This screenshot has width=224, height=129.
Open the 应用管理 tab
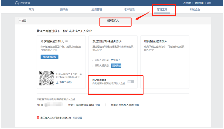pyautogui.click(x=97, y=10)
